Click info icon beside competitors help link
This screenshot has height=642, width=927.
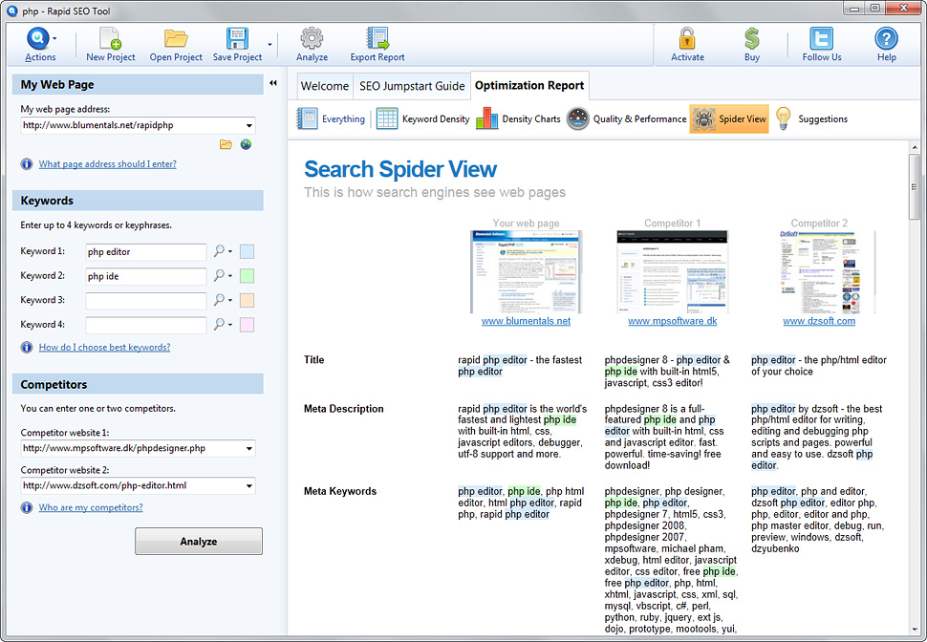coord(27,507)
